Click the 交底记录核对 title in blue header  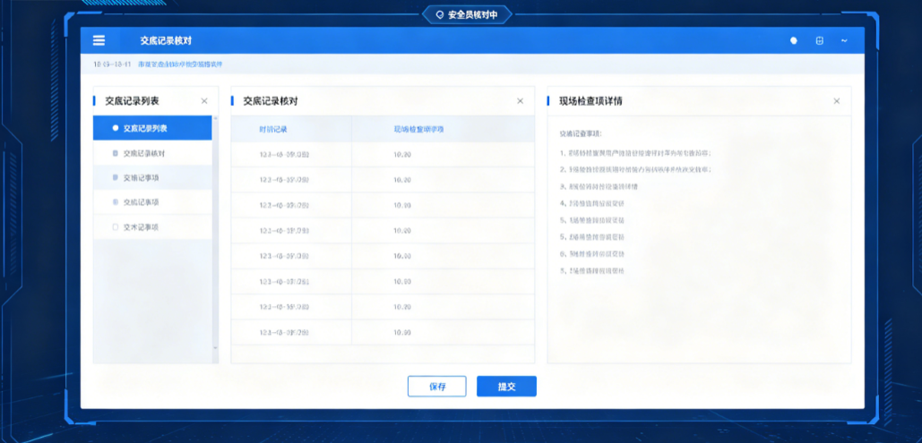(x=166, y=40)
